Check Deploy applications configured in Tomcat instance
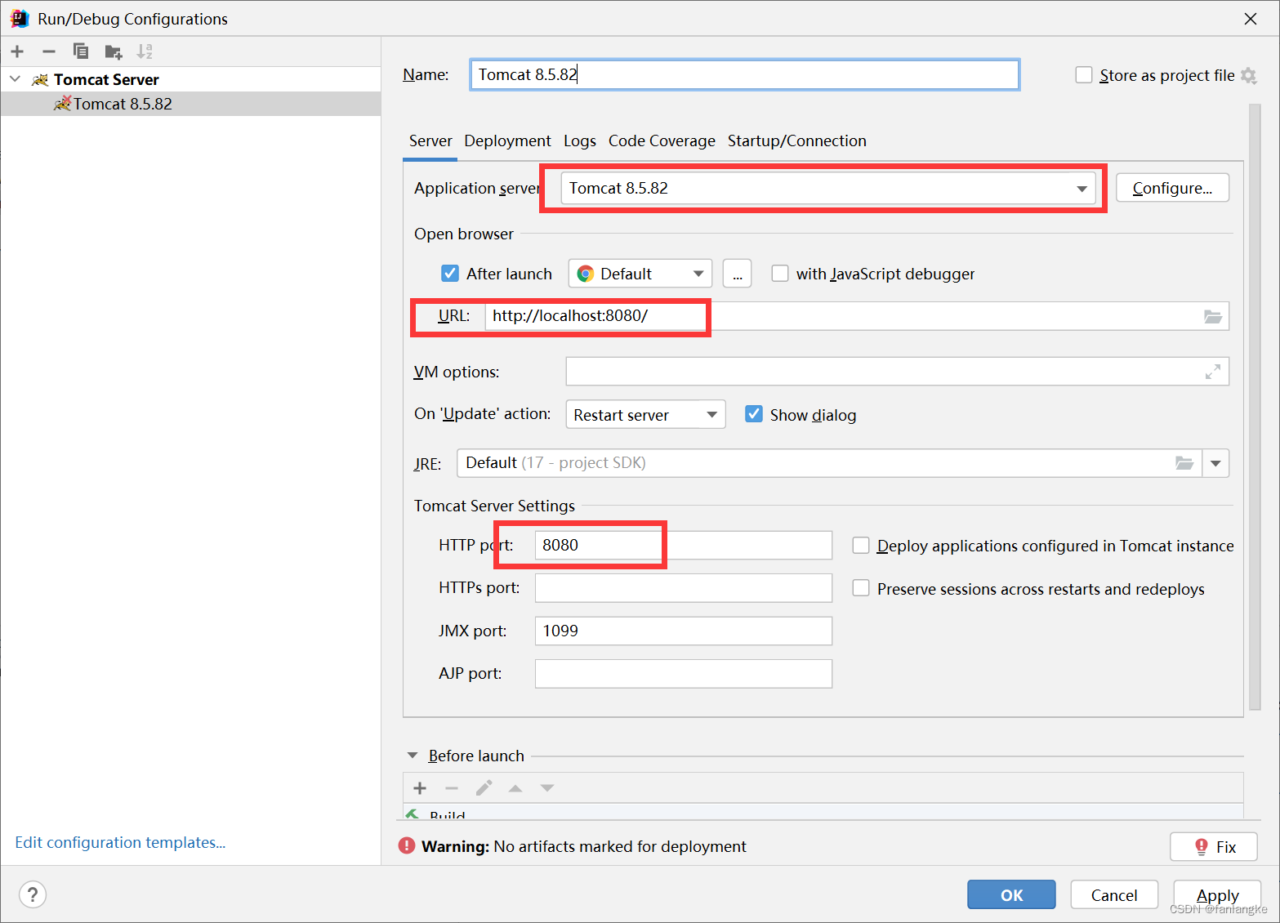1280x923 pixels. click(861, 545)
